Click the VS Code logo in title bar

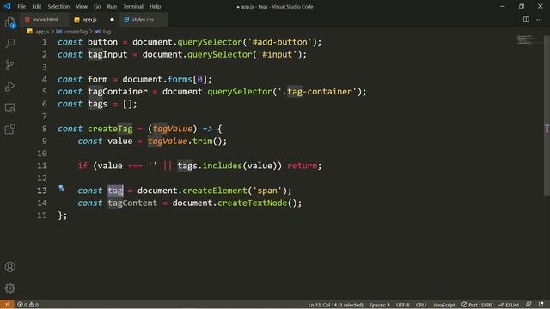(x=7, y=6)
